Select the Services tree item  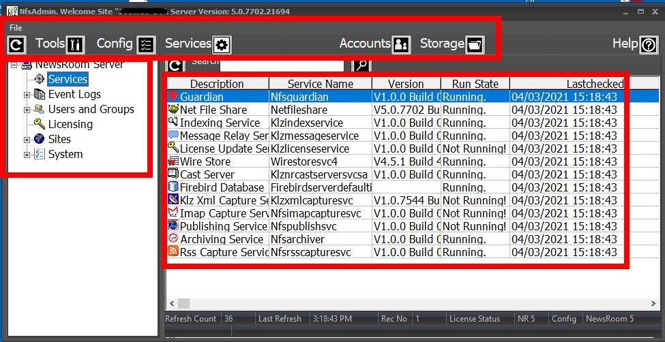68,79
